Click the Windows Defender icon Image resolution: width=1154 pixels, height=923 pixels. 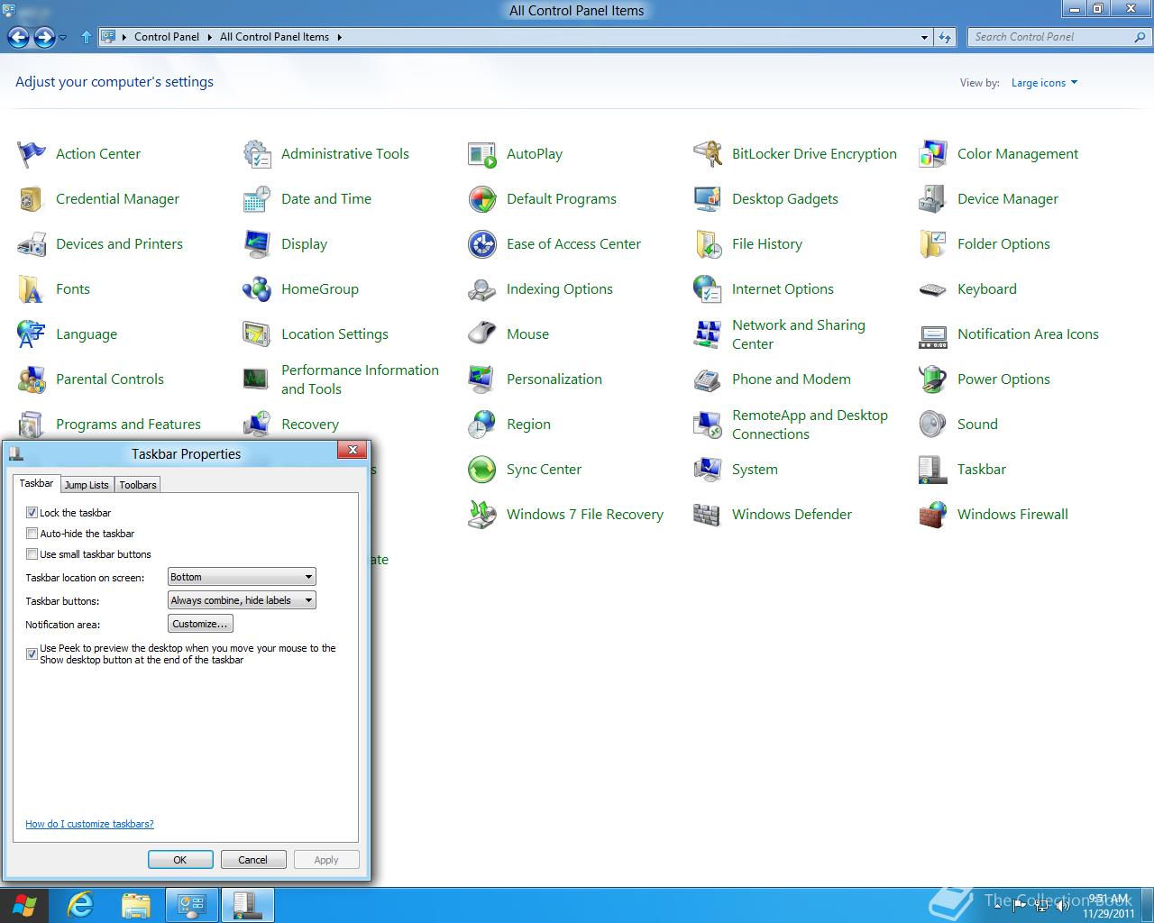[x=707, y=515]
